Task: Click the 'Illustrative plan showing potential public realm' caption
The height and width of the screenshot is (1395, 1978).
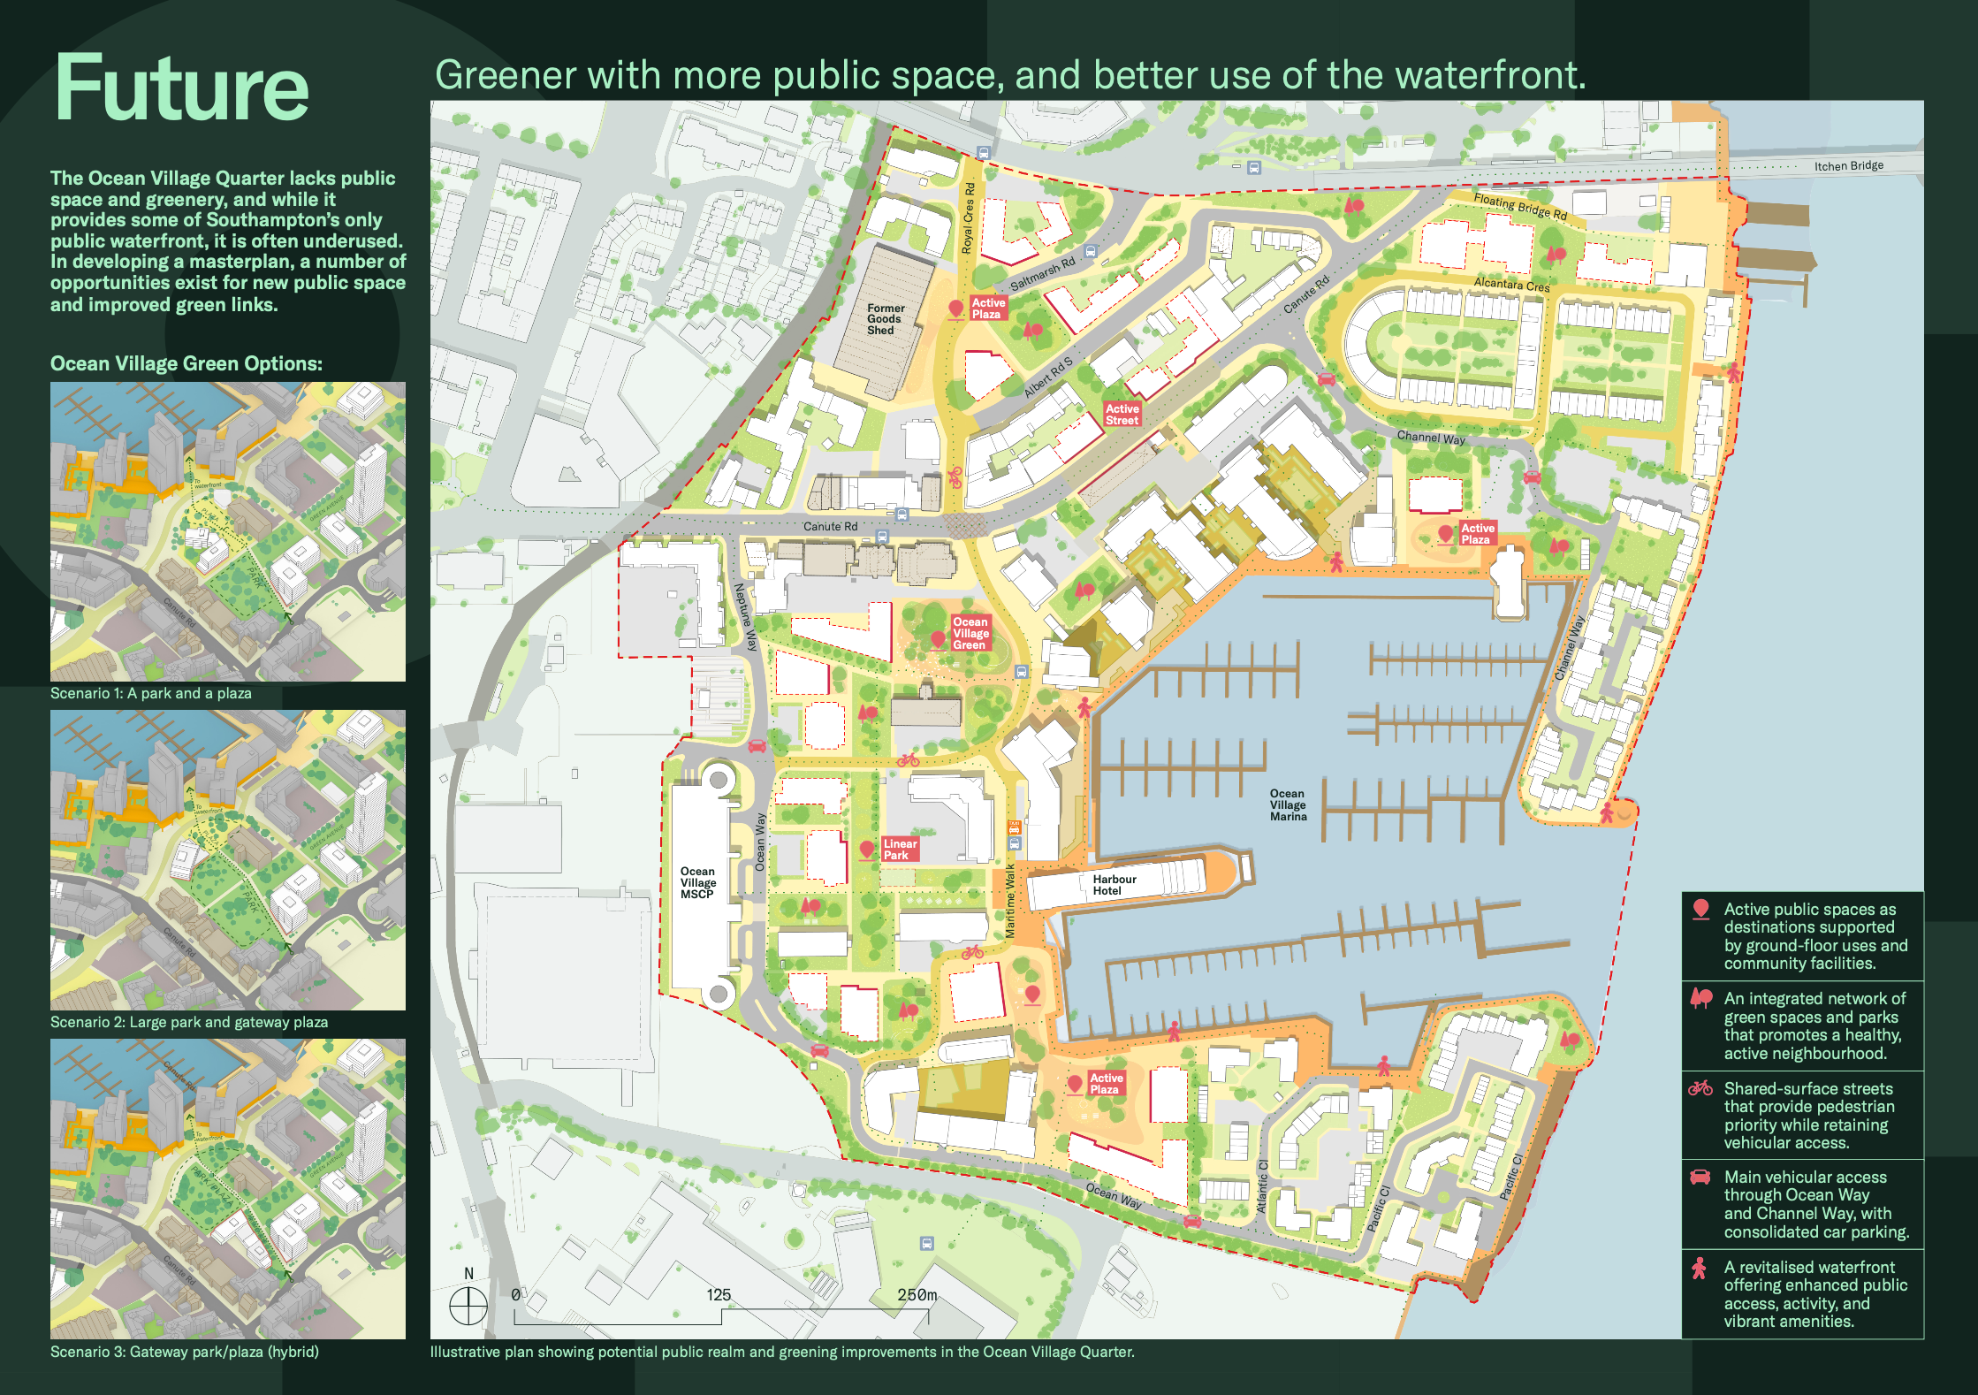Action: 782,1352
